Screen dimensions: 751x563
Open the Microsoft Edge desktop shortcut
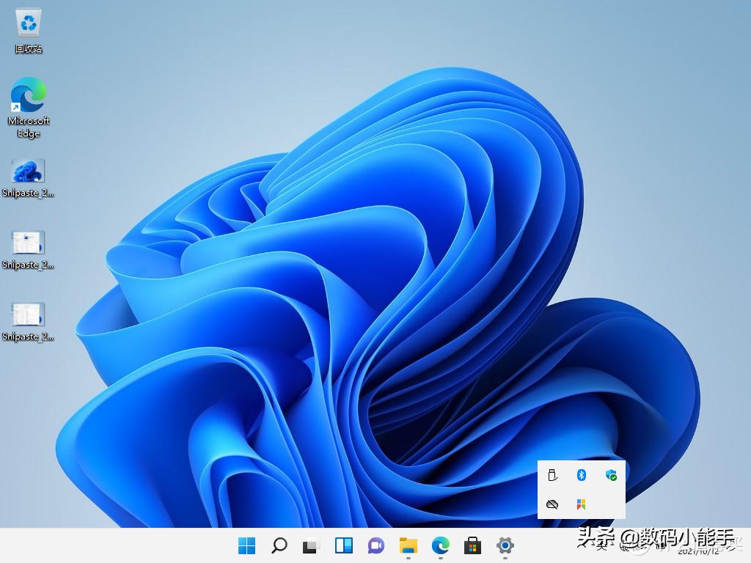coord(27,103)
